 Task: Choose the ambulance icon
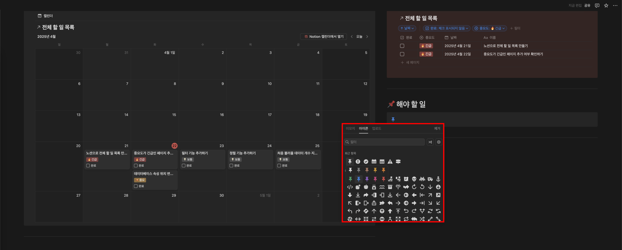[x=430, y=179]
